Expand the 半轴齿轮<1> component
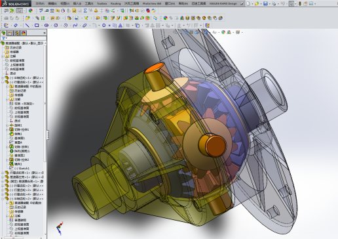This screenshot has height=239, width=338. 3,78
